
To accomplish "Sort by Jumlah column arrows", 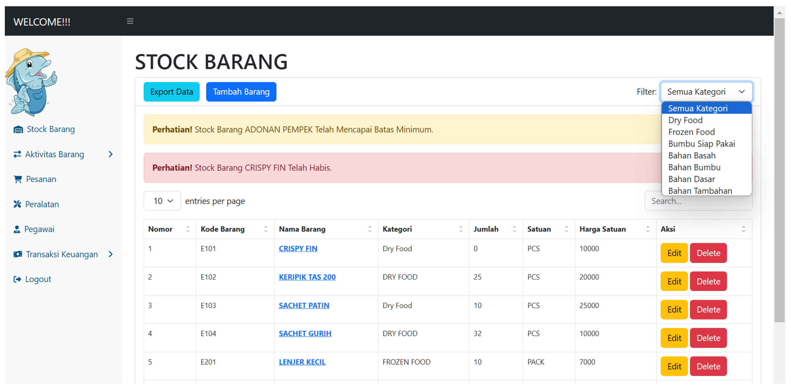I will click(514, 229).
